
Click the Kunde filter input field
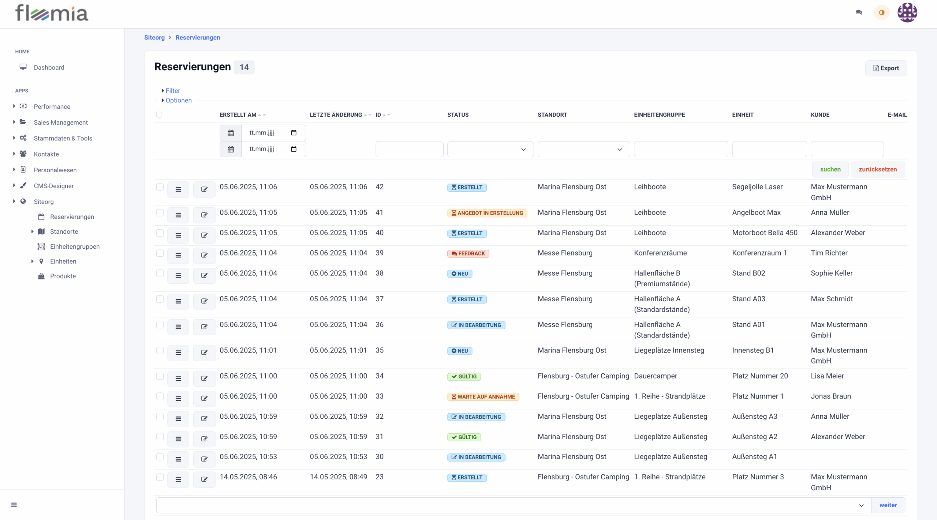[847, 149]
